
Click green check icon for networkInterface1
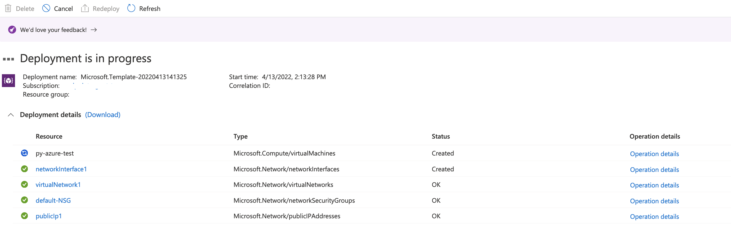tap(25, 169)
